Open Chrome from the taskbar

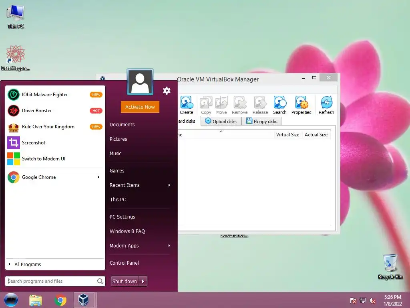(60, 300)
